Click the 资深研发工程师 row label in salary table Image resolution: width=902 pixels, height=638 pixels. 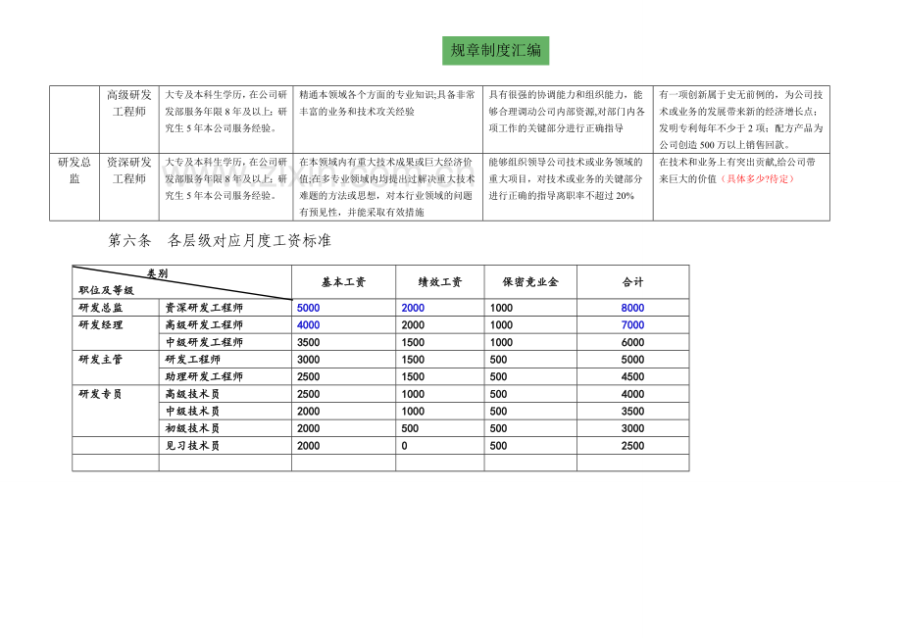[x=204, y=308]
